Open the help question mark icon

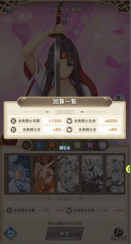9,10
